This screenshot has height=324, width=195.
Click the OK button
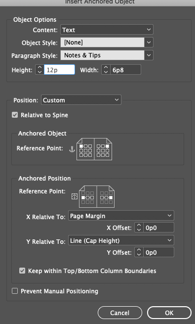click(x=169, y=313)
